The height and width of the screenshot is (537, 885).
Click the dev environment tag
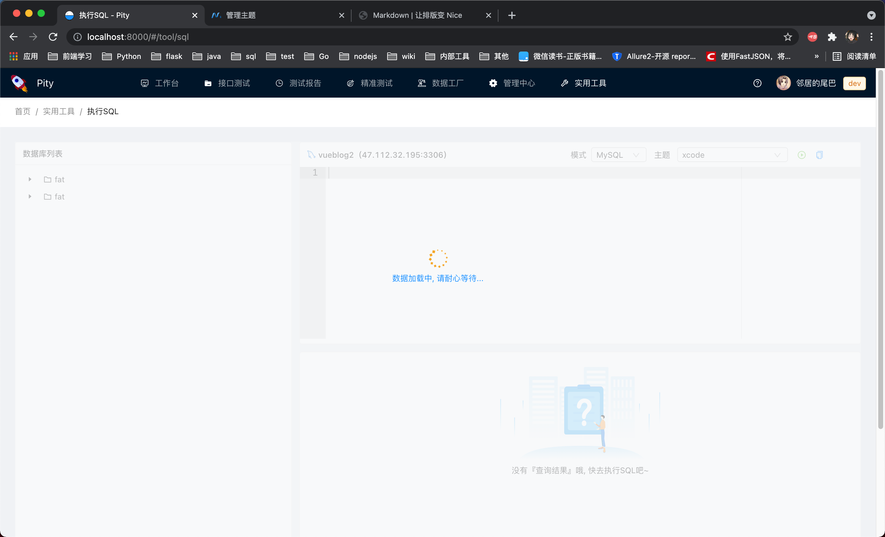[x=854, y=83]
